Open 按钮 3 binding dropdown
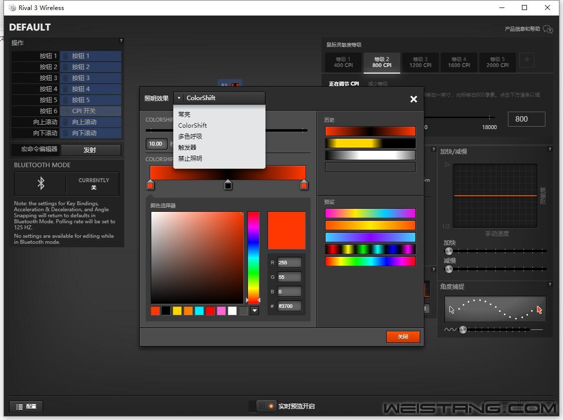The height and width of the screenshot is (420, 563). click(x=91, y=78)
